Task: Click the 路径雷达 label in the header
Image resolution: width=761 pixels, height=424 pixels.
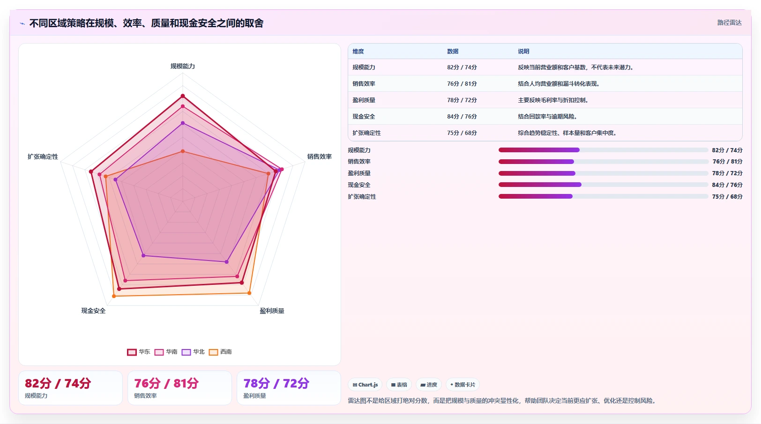Action: pyautogui.click(x=729, y=22)
